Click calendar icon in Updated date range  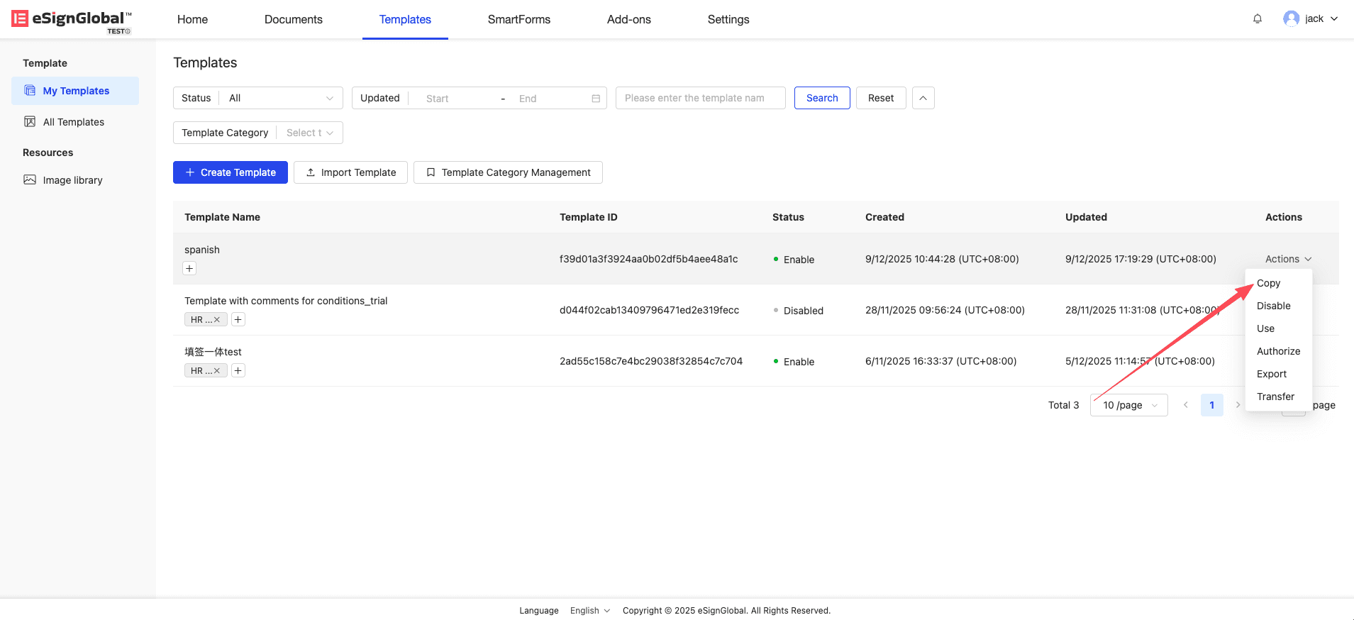(596, 99)
